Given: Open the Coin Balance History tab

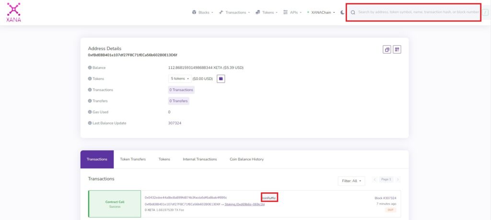Looking at the screenshot, I should tap(247, 159).
